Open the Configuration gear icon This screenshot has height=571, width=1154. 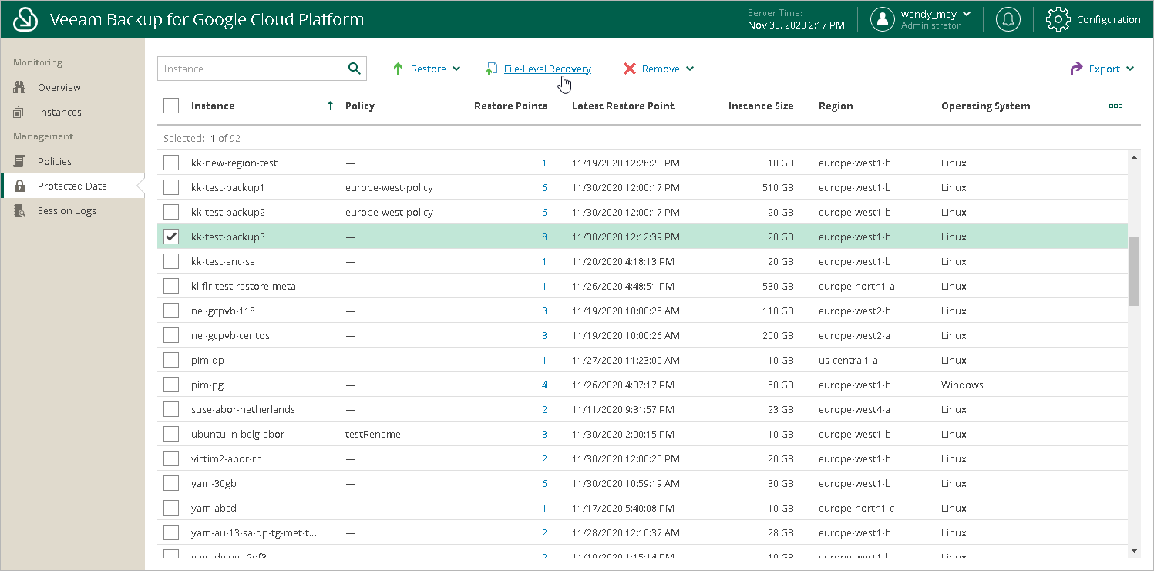(1058, 19)
